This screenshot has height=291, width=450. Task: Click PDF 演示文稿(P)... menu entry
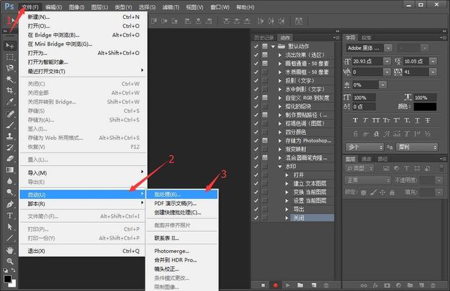[182, 203]
